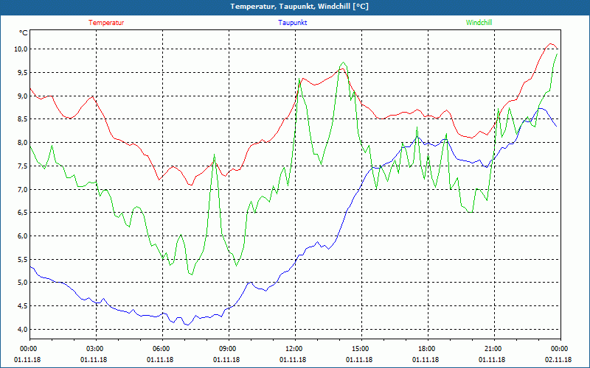Click the 5,0 y-axis value

(23, 283)
